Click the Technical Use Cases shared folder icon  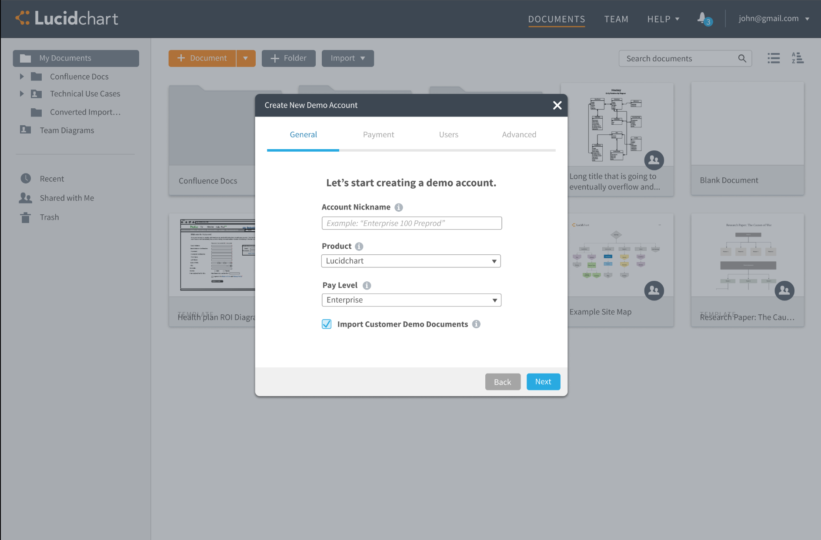click(37, 94)
